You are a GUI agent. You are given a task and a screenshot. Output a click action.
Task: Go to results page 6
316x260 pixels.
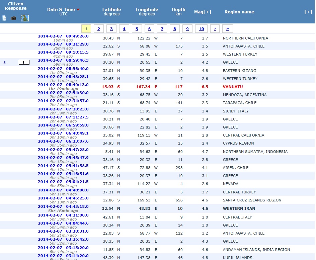(150, 28)
